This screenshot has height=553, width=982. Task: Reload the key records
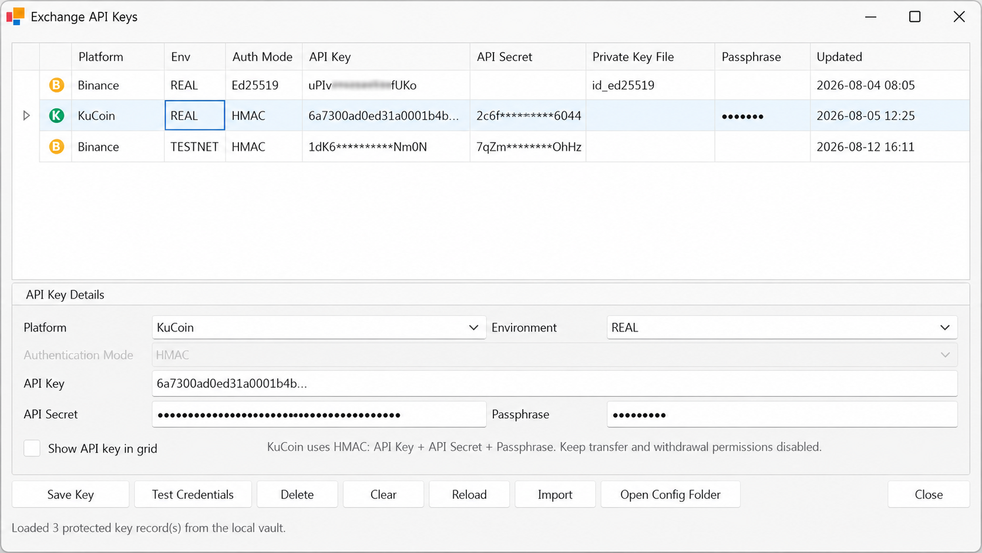point(469,494)
